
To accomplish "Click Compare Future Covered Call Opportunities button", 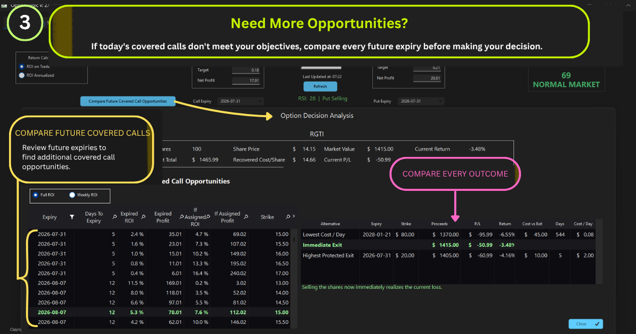I will pos(127,101).
